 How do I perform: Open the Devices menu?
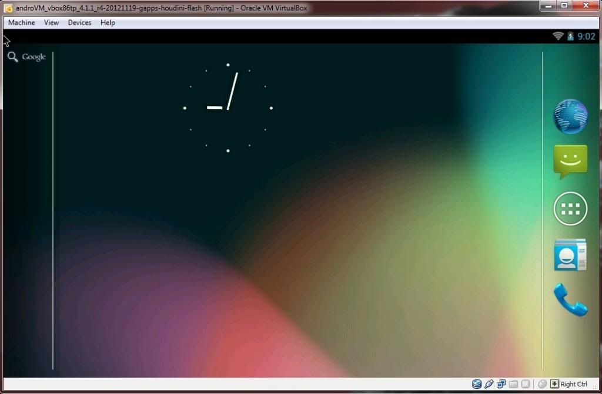[x=79, y=23]
